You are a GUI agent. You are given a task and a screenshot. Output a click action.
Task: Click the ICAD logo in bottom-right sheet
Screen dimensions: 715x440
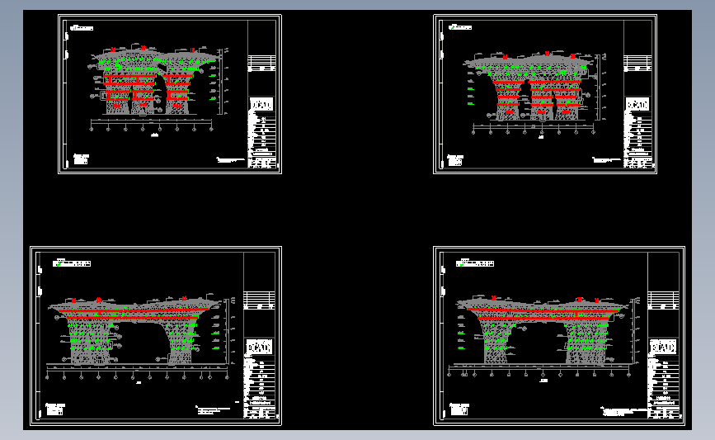point(662,348)
